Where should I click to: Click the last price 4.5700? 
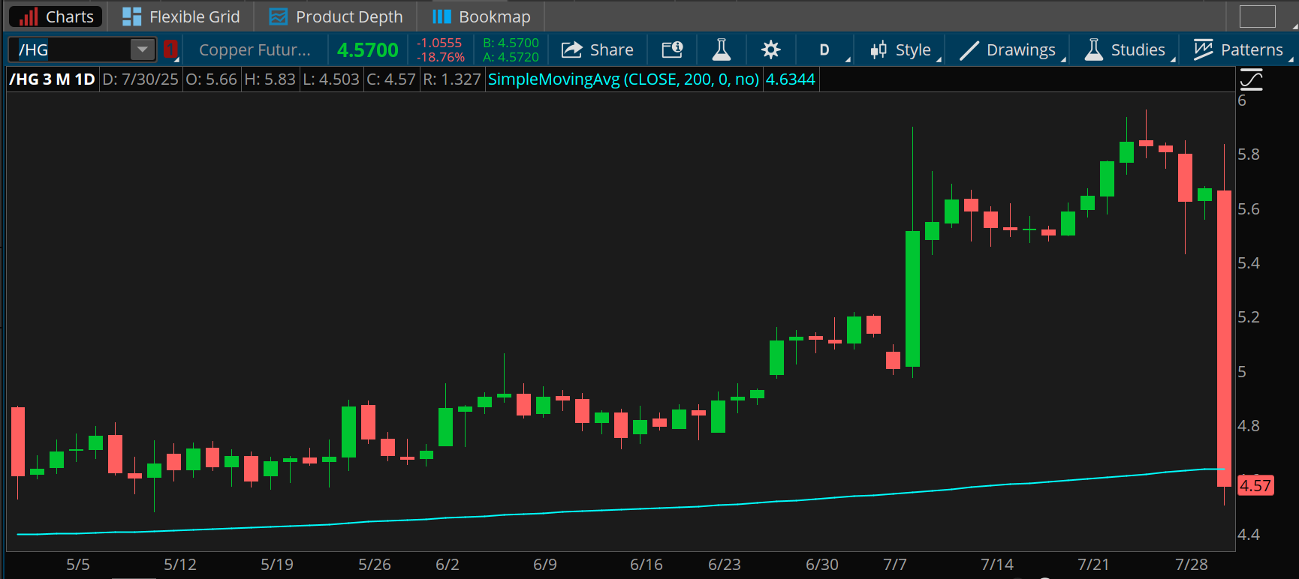[368, 50]
